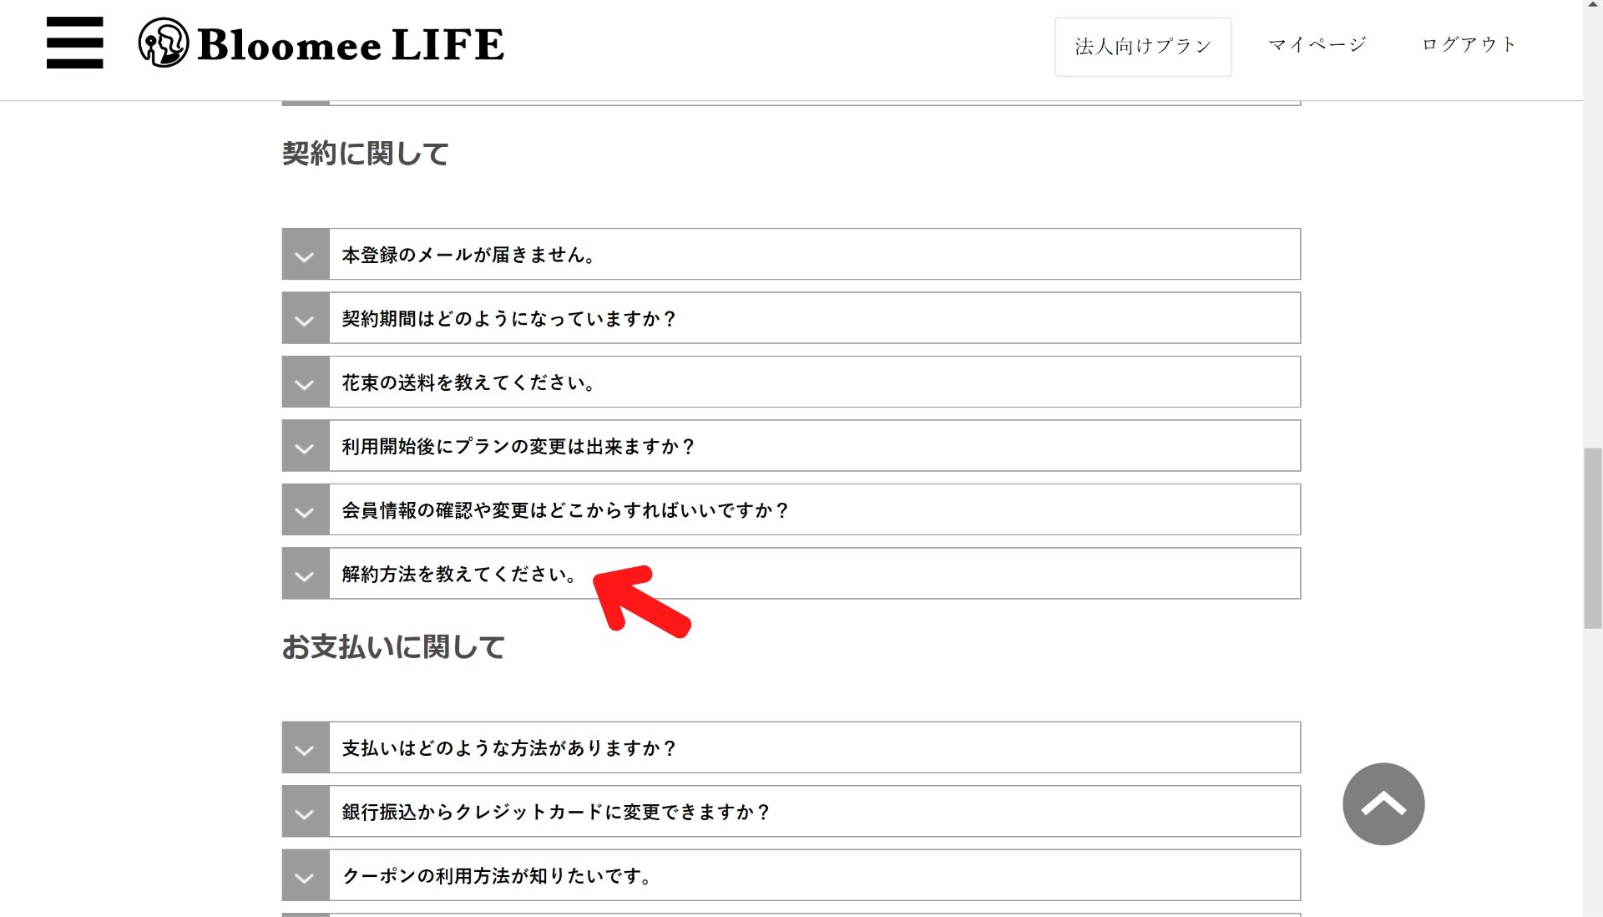Screen dimensions: 1603x917
Task: Select question text 会員情報の確認や変更はどこからすればいいですか？
Action: (565, 510)
